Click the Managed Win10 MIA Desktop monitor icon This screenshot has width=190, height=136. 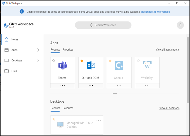click(60, 125)
